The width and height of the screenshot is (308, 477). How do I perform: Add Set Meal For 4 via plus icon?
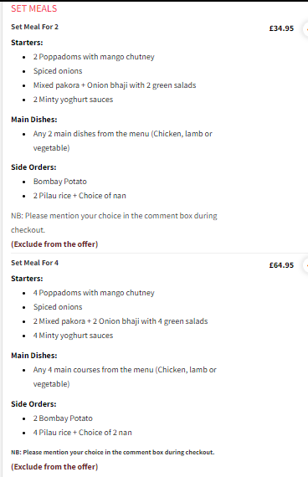click(305, 265)
